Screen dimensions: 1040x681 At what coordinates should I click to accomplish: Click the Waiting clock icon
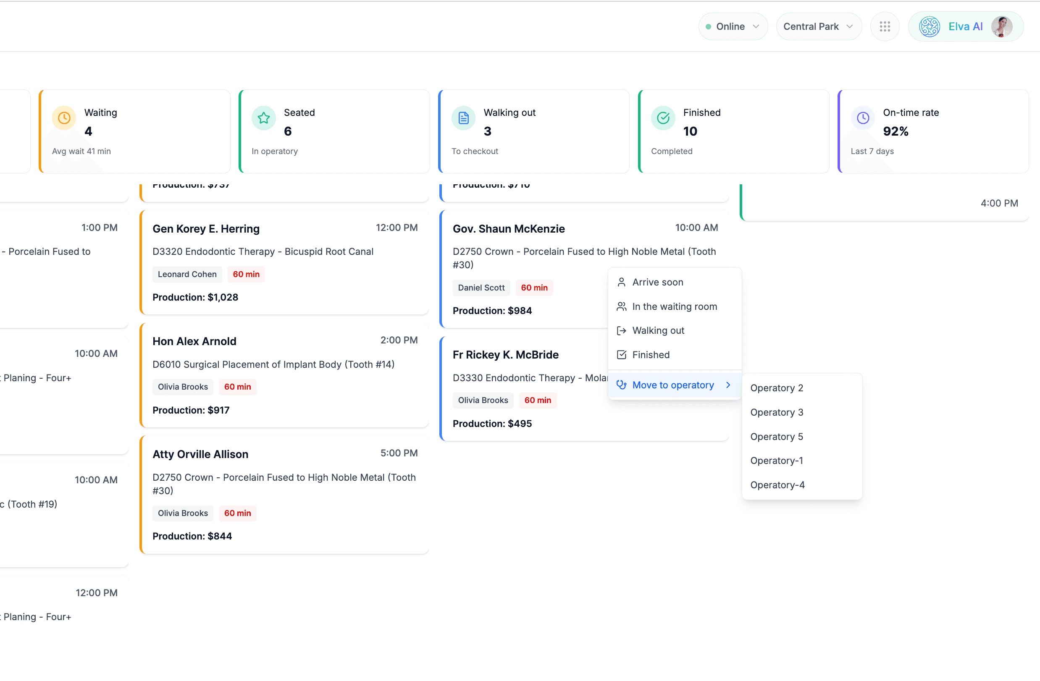pos(64,118)
